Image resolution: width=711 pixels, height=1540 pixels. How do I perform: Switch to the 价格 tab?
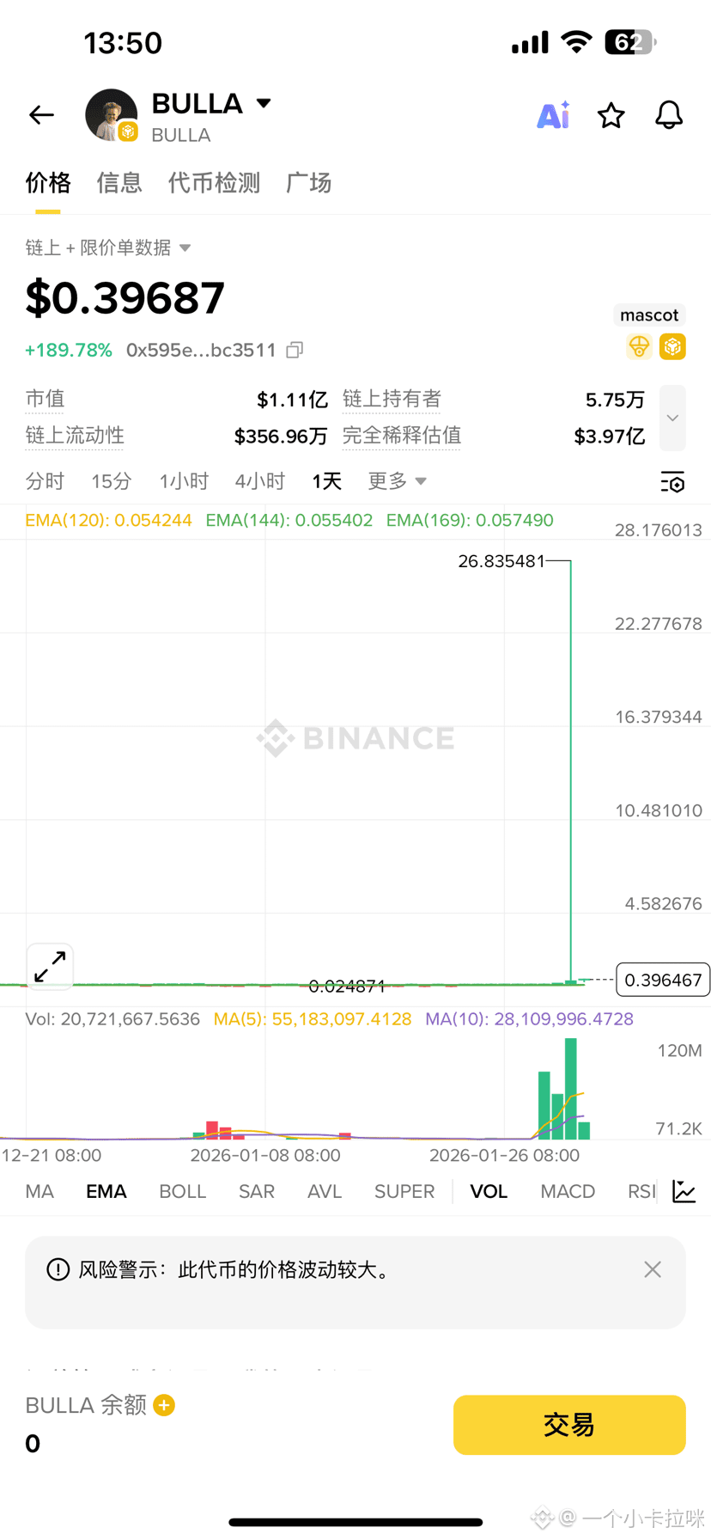[x=48, y=182]
